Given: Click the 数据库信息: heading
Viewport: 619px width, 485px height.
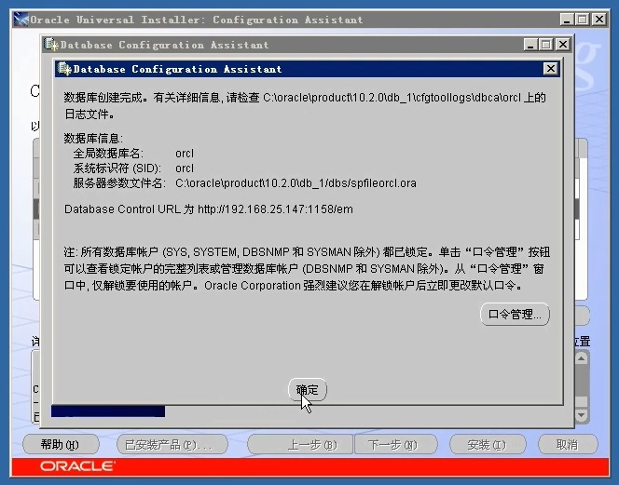Looking at the screenshot, I should click(93, 138).
